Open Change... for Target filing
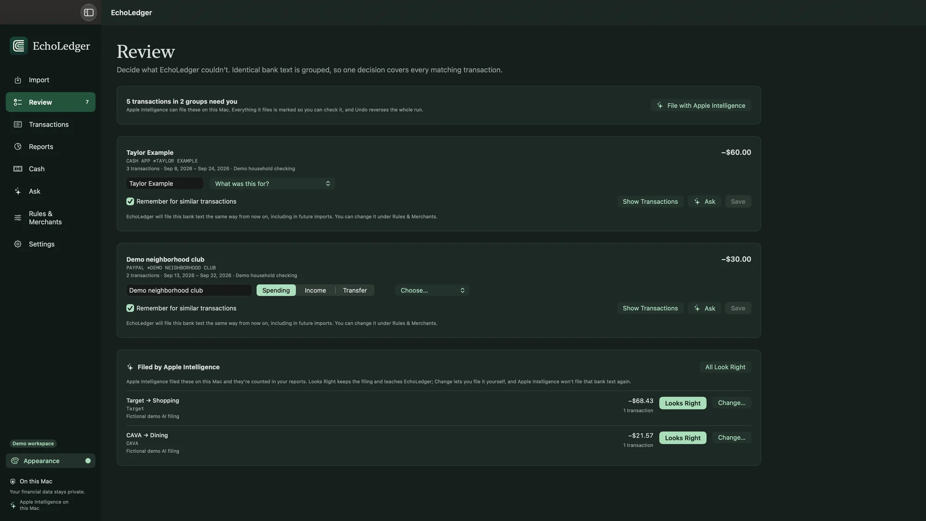Screen dimensions: 926x521 pos(732,403)
